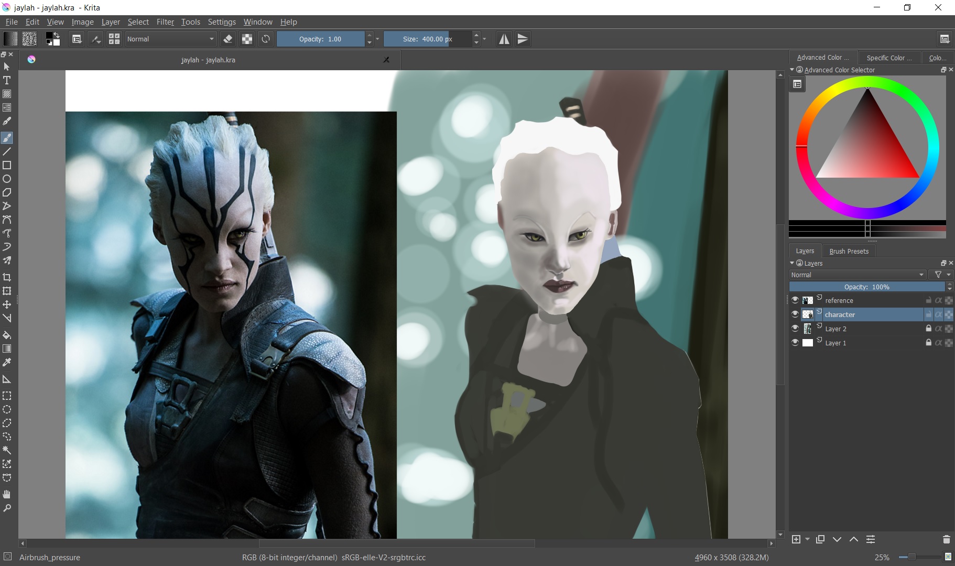Select the Gradient tool
The height and width of the screenshot is (566, 955).
[x=7, y=349]
